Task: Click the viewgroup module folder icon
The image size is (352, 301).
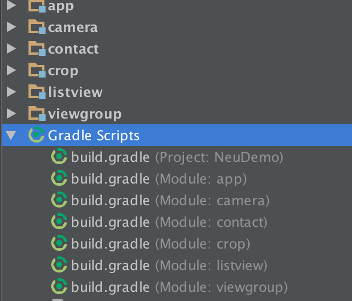Action: point(36,113)
